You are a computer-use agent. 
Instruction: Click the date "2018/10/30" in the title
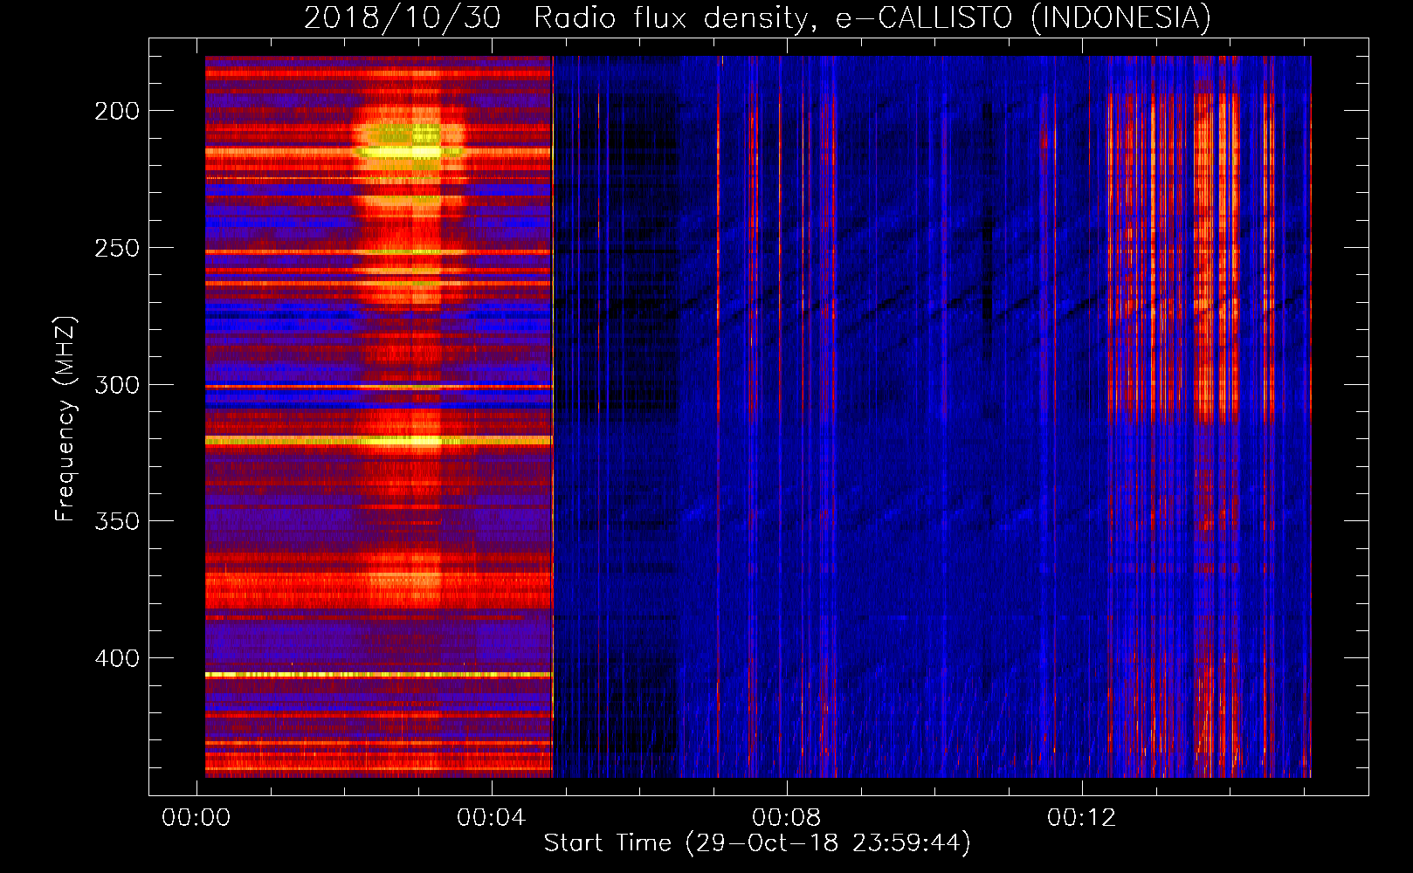(x=403, y=17)
